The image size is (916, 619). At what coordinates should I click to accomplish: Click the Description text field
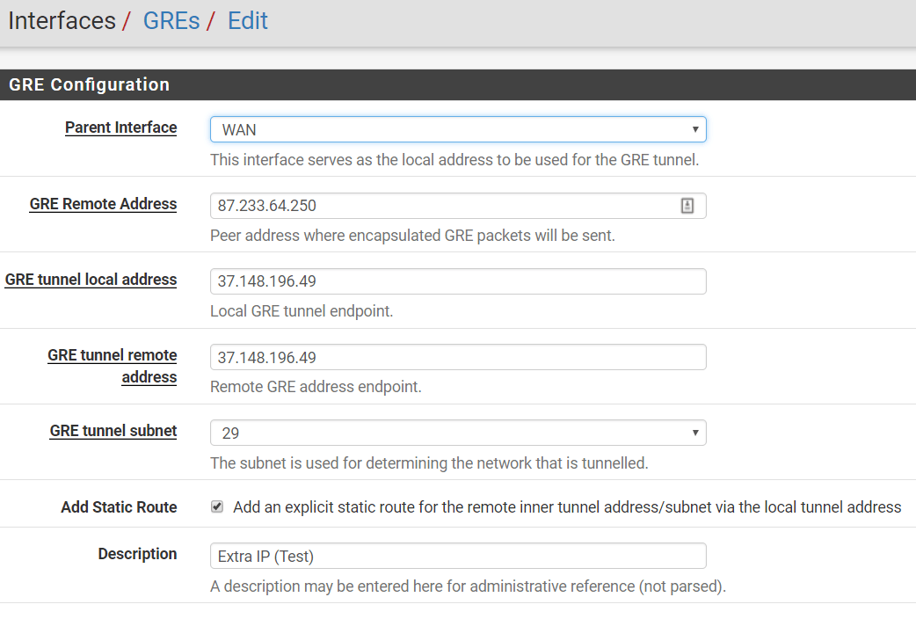pos(457,556)
